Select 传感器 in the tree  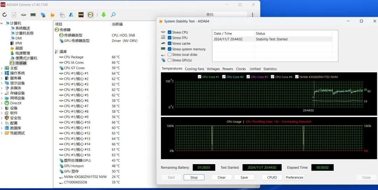21,63
